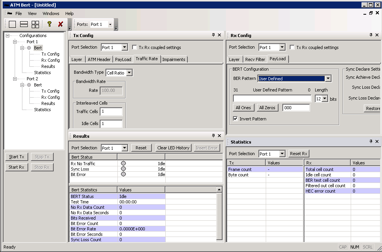Click the Rx No Traffic LED indicator
Viewport: 382px width, 252px height.
tap(124, 163)
